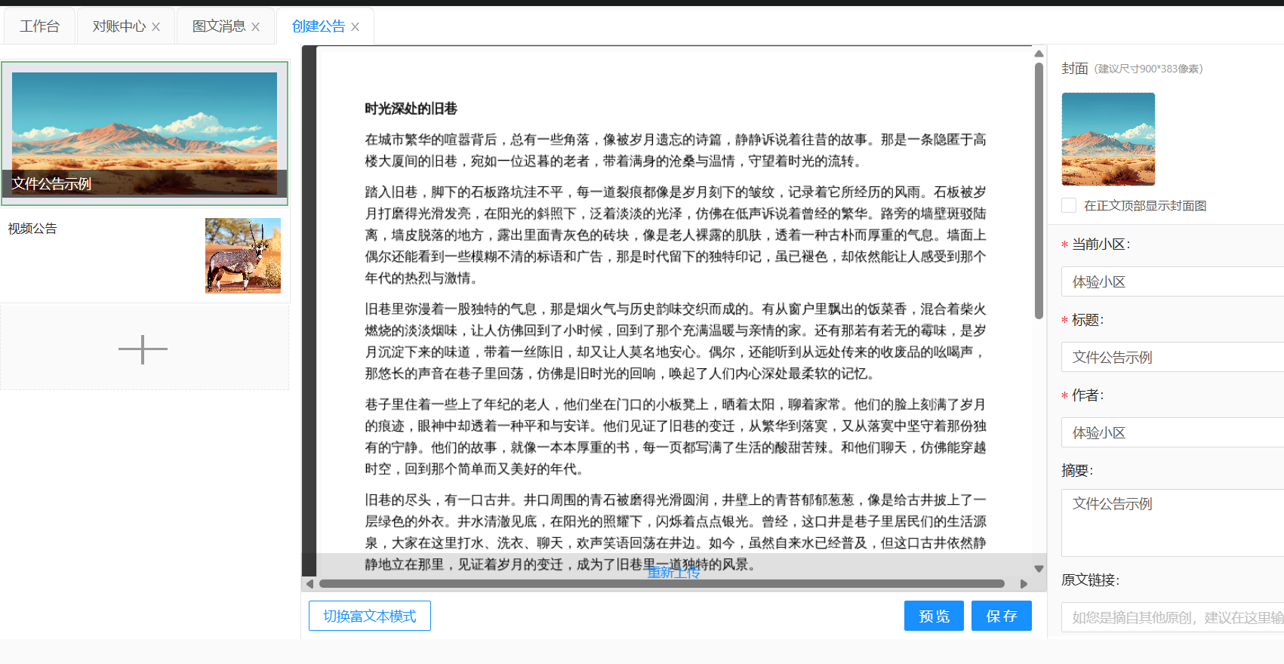Enable 在正文顶部显示封面图 checkbox
This screenshot has height=664, width=1284.
(1069, 205)
